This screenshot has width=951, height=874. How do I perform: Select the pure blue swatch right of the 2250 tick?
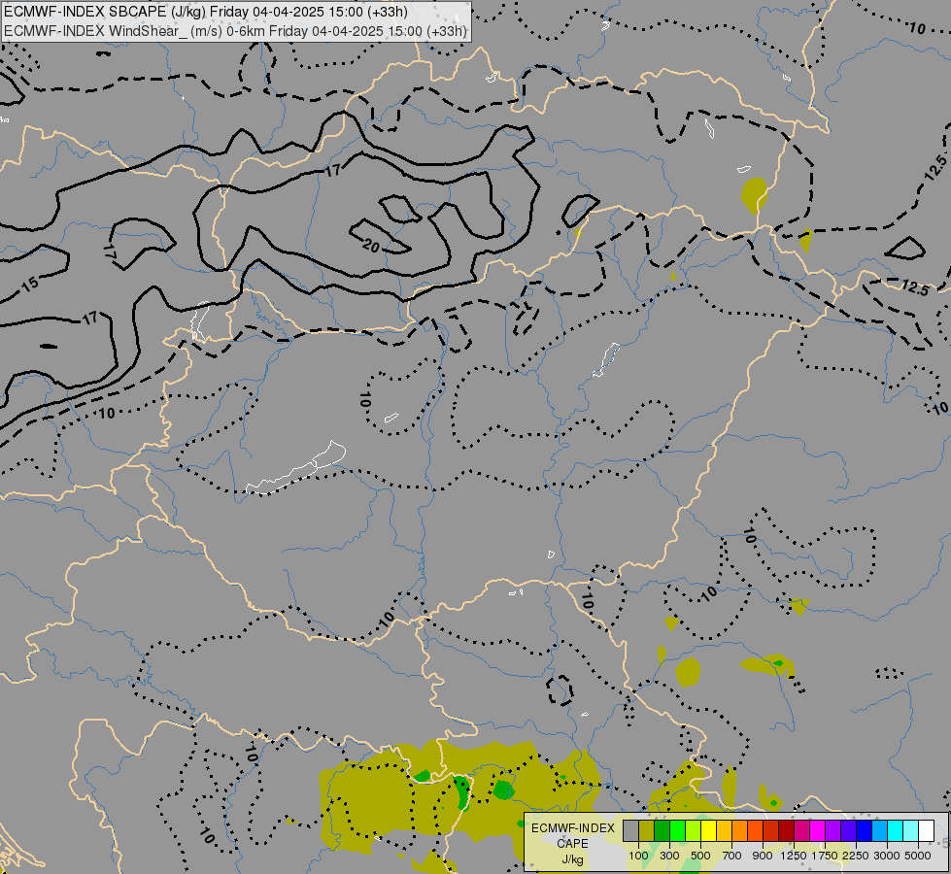point(865,831)
